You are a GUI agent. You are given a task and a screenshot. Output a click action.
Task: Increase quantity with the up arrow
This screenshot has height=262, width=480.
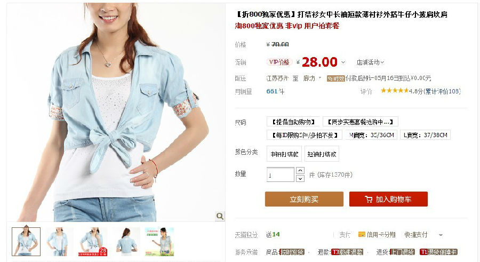300,171
